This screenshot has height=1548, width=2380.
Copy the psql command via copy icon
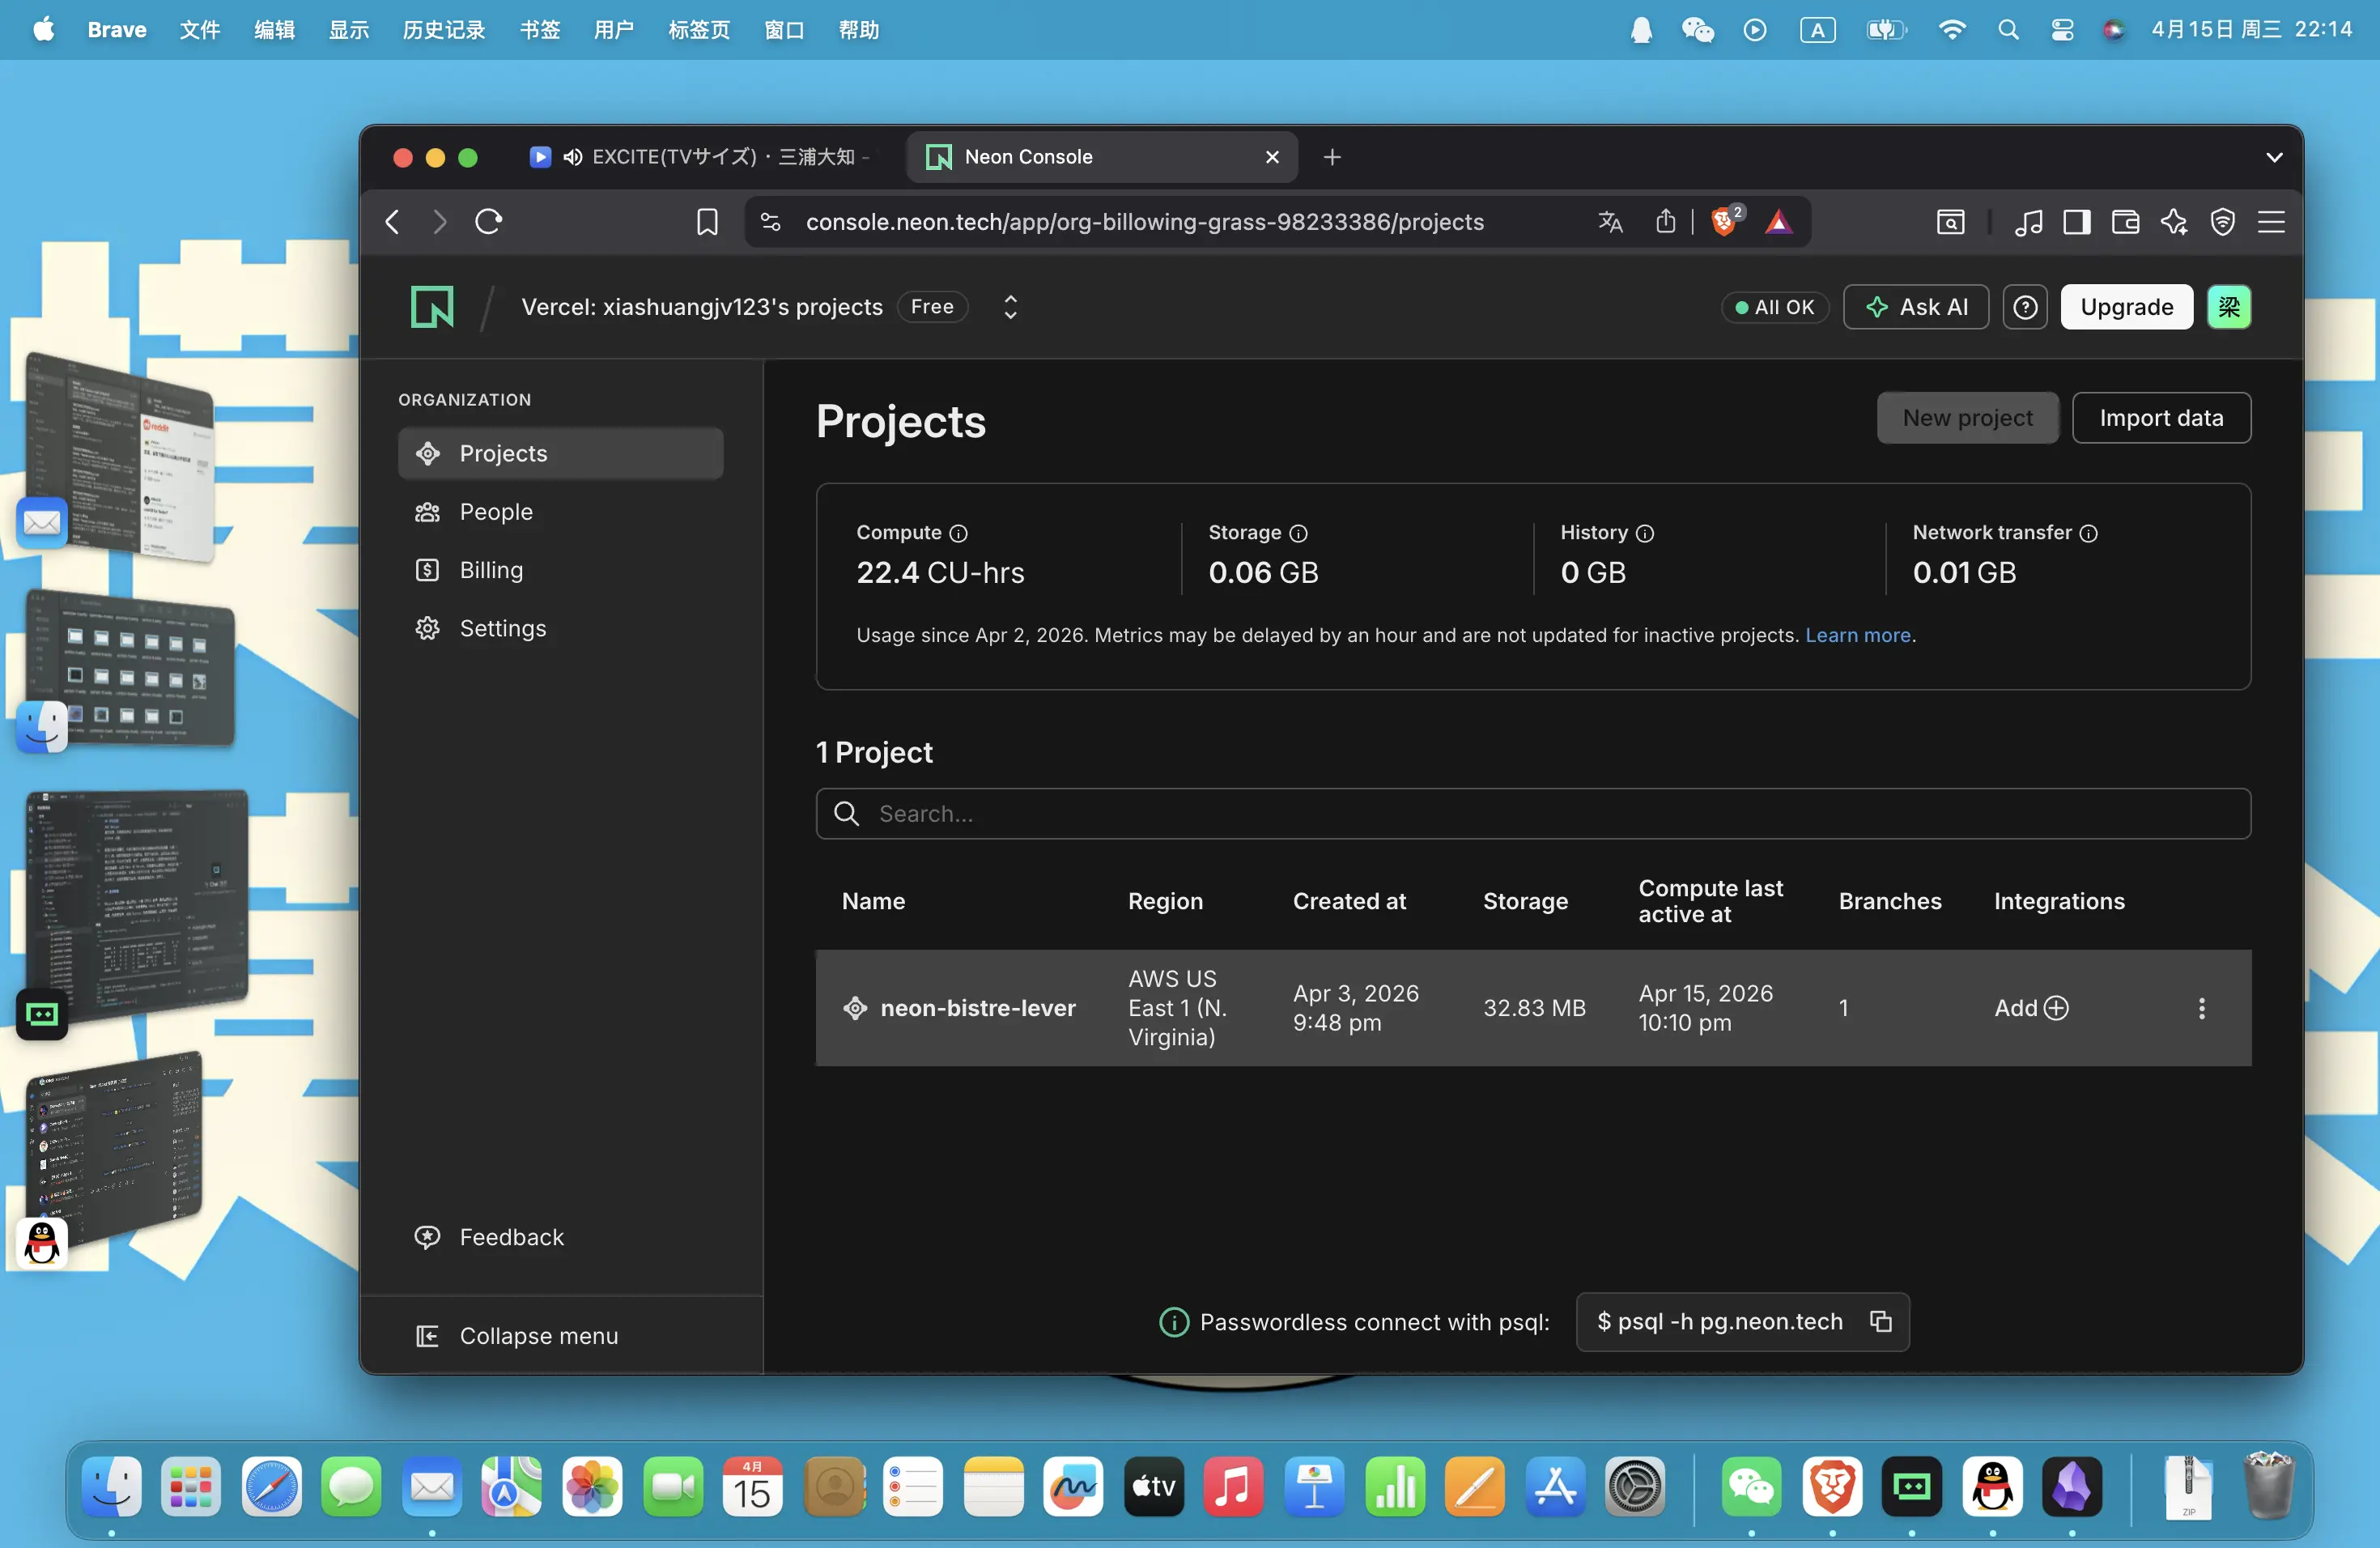[x=1880, y=1321]
